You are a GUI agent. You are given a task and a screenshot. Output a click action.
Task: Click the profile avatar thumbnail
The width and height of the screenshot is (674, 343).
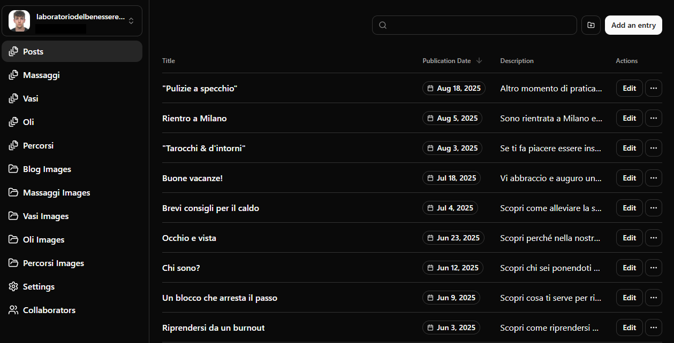[19, 21]
